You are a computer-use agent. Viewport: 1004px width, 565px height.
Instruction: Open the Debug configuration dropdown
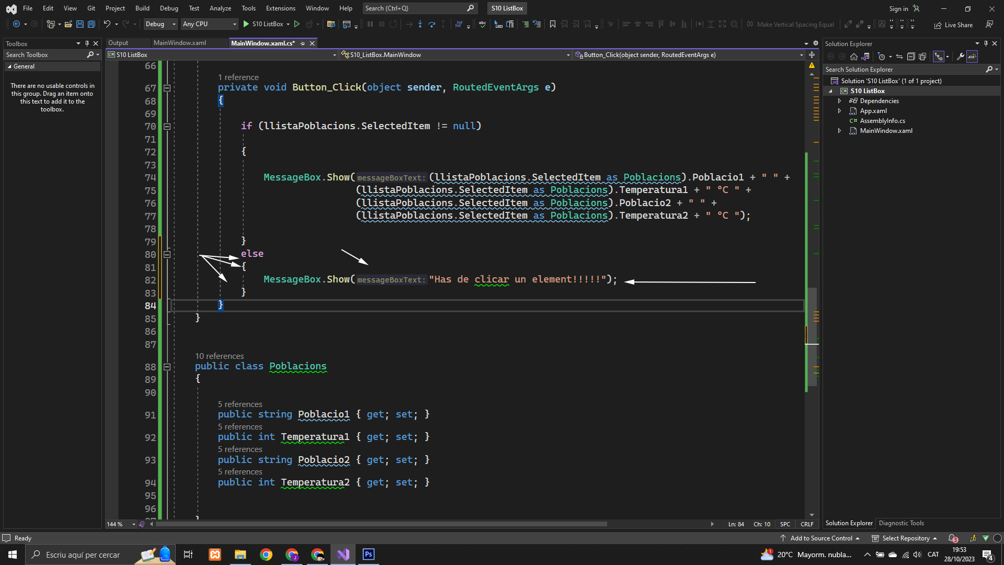pyautogui.click(x=161, y=24)
